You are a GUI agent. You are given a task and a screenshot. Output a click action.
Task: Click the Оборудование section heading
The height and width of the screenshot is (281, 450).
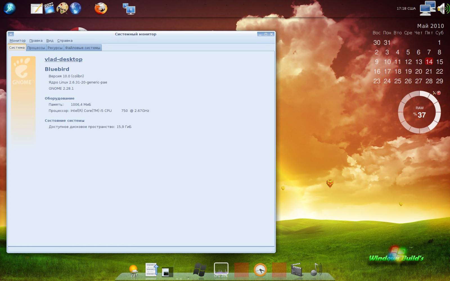pos(60,98)
